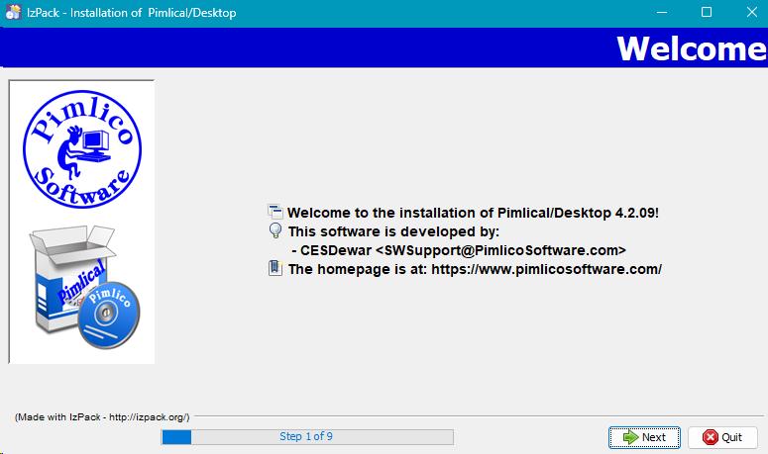Click the book icon beside the homepage line
The image size is (768, 454).
(x=275, y=268)
